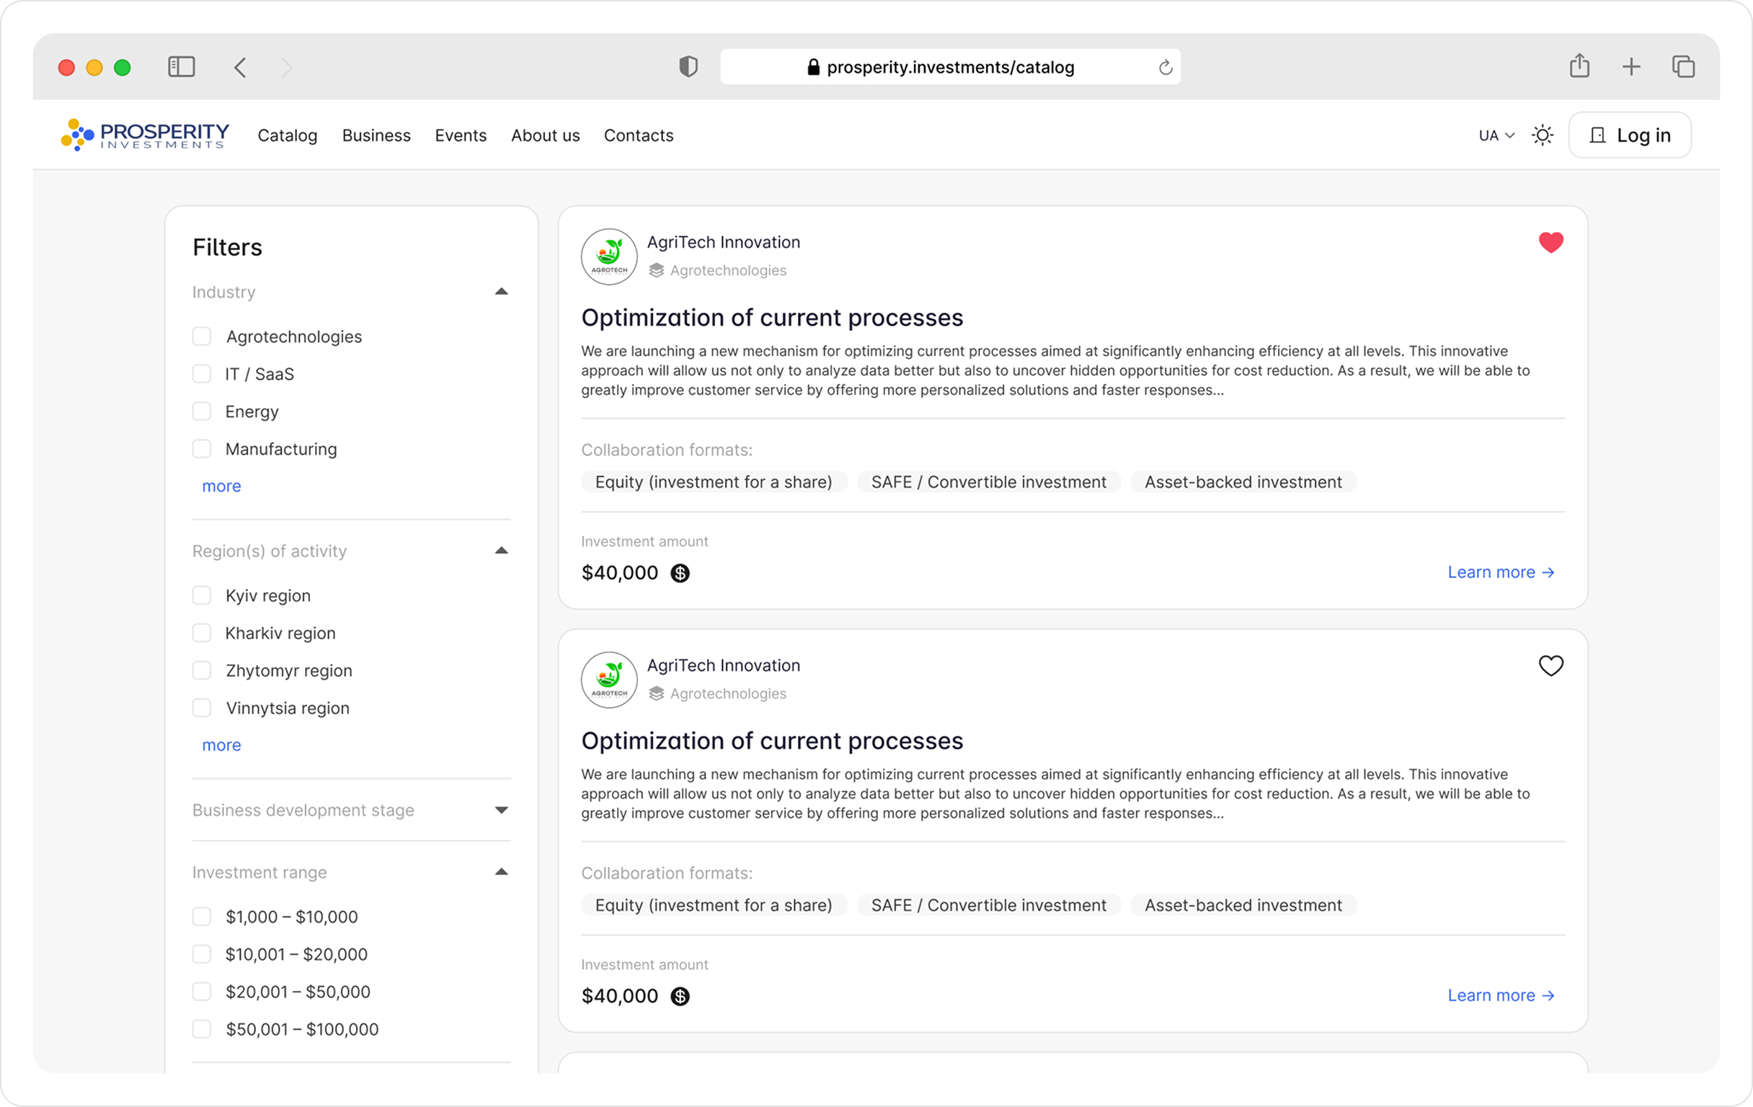Go back with the browser back arrow

tap(240, 67)
